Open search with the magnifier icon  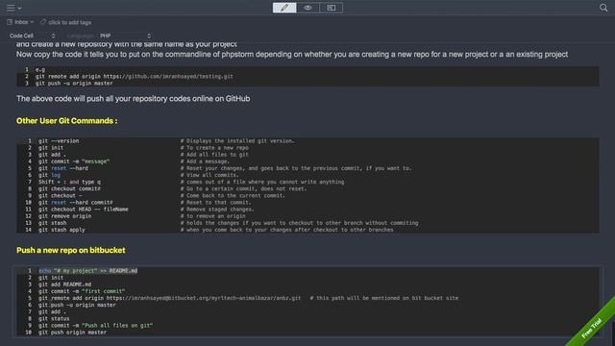pos(603,8)
